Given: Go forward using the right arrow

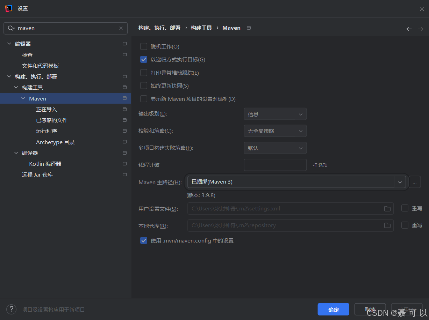Looking at the screenshot, I should coord(420,29).
